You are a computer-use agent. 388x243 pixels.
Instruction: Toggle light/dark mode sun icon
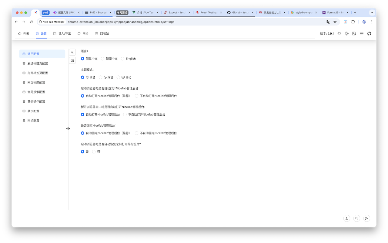pos(347,34)
